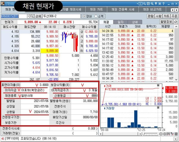The width and height of the screenshot is (179, 142).
Task: Click the bond code search magnifier icon
Action: coord(32,16)
